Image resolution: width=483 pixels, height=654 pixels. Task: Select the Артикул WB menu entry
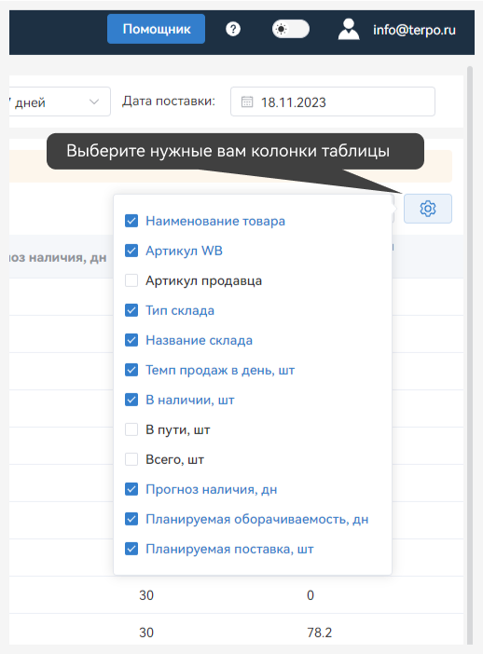[184, 251]
